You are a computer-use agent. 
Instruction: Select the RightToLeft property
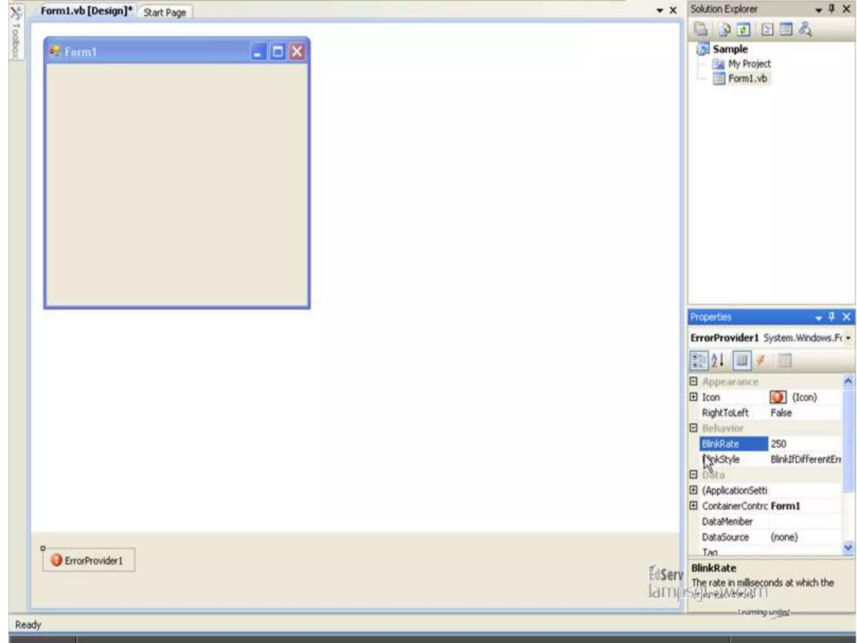(734, 413)
